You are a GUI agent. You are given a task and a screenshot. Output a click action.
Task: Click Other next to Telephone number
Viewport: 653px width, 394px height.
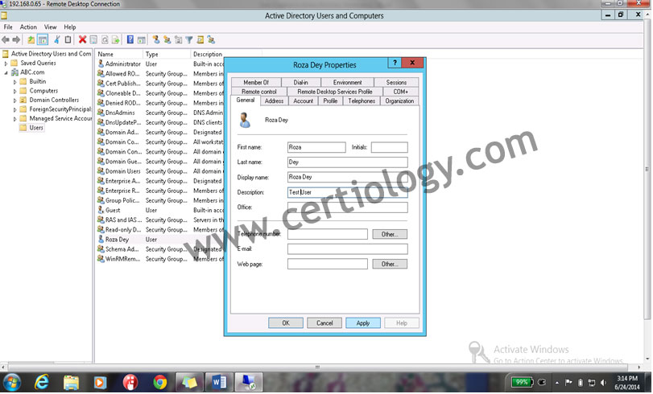tap(390, 234)
